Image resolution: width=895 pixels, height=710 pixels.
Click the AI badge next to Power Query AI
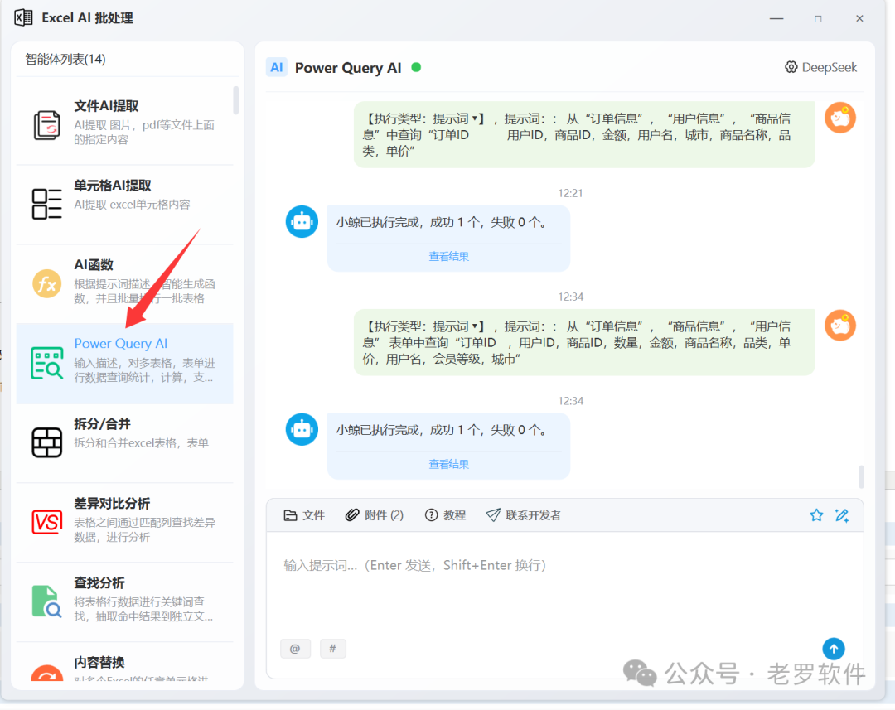[x=277, y=68]
